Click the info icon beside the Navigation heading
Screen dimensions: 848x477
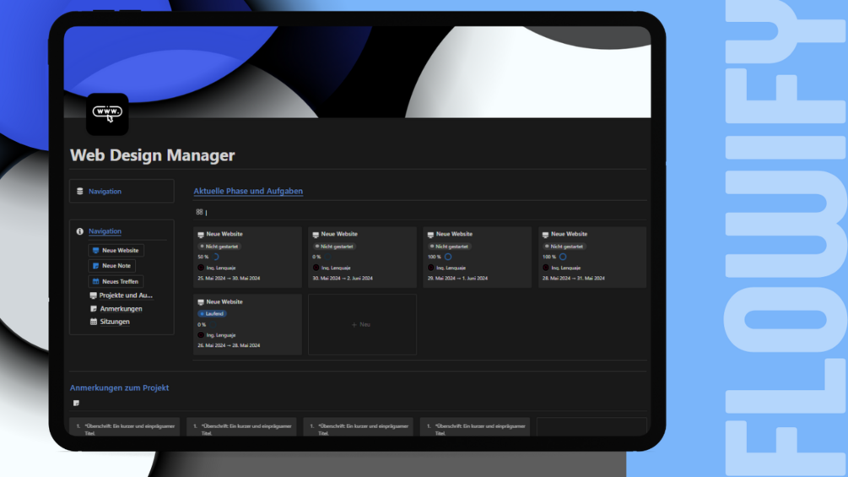pyautogui.click(x=80, y=231)
